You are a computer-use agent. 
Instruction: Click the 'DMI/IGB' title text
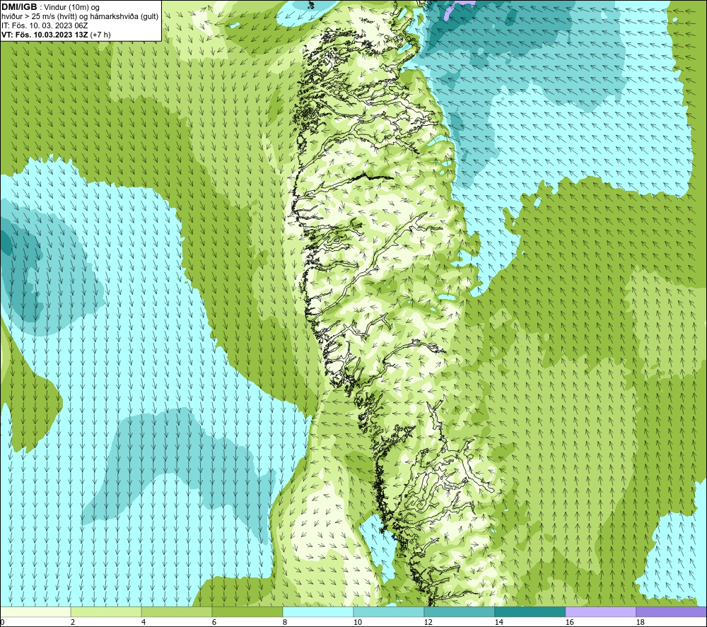[19, 7]
